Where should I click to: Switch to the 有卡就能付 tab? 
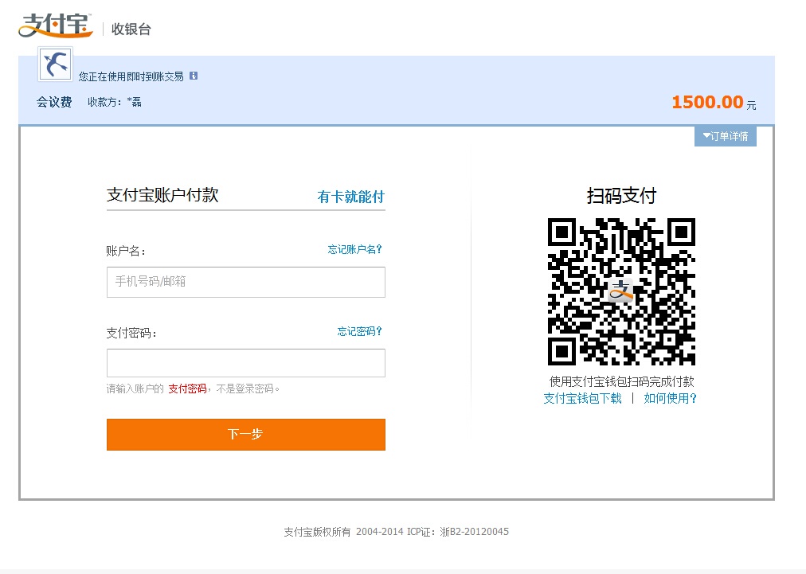350,197
